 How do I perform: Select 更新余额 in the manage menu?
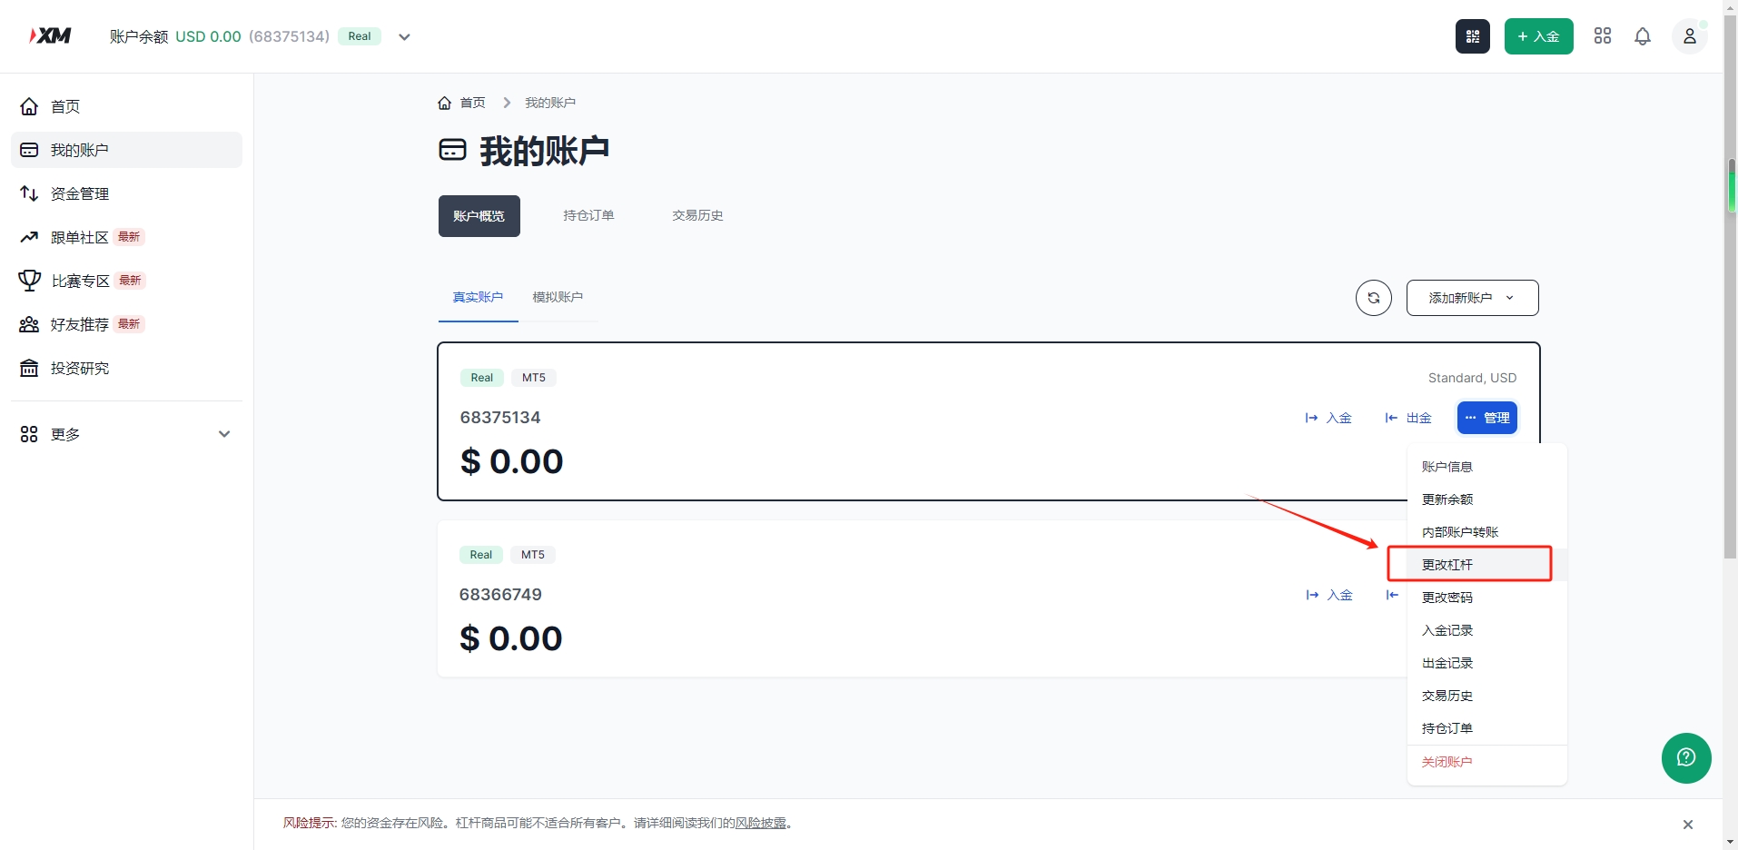(1487, 499)
